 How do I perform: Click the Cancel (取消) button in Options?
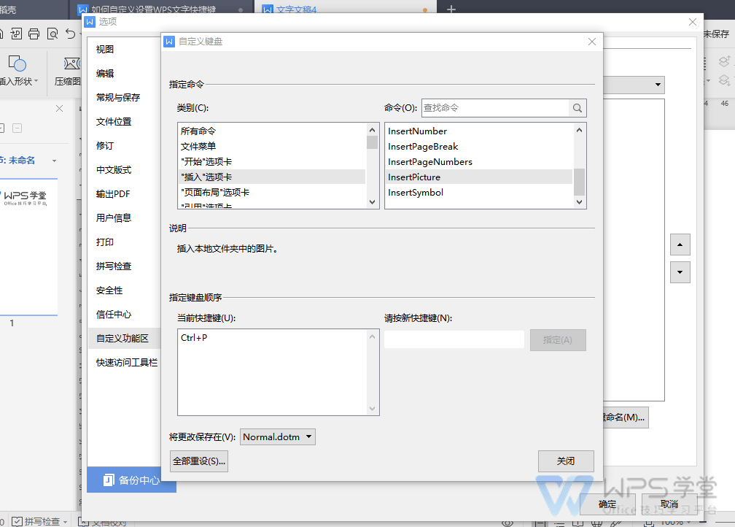point(669,504)
